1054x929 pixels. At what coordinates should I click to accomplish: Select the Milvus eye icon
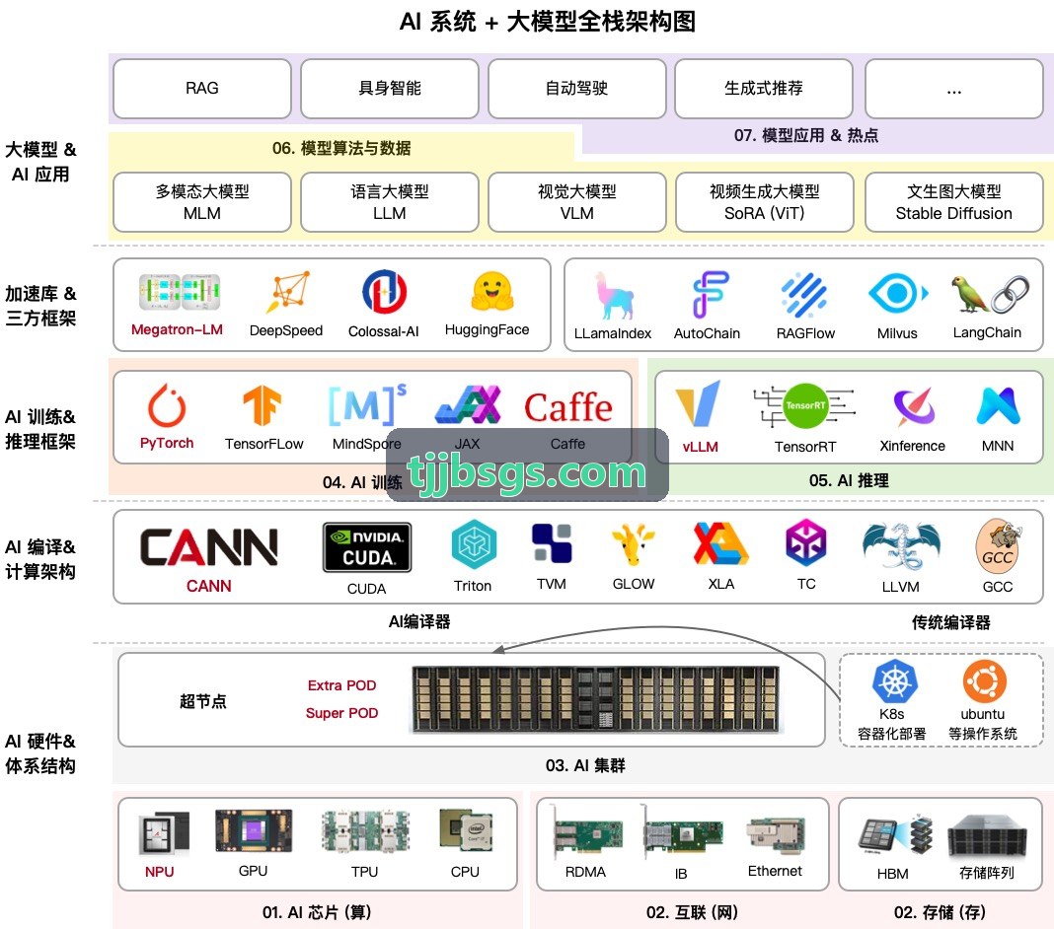(x=898, y=294)
